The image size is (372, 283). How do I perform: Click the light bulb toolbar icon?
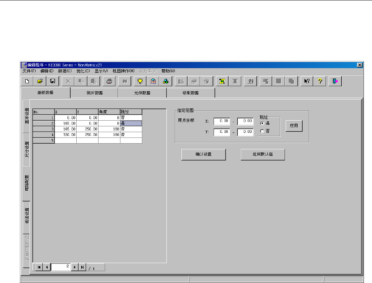[x=140, y=81]
